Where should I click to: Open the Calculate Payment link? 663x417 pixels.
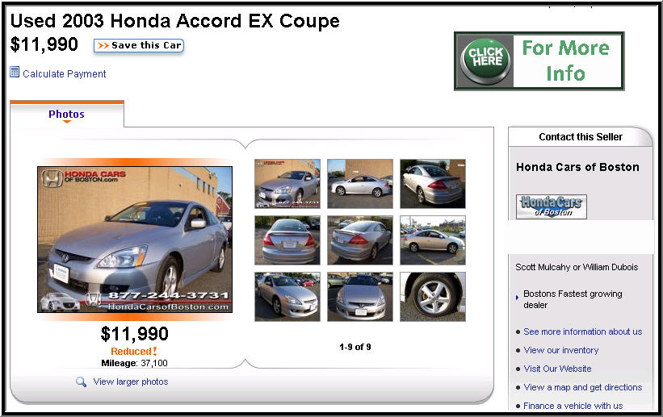point(65,74)
